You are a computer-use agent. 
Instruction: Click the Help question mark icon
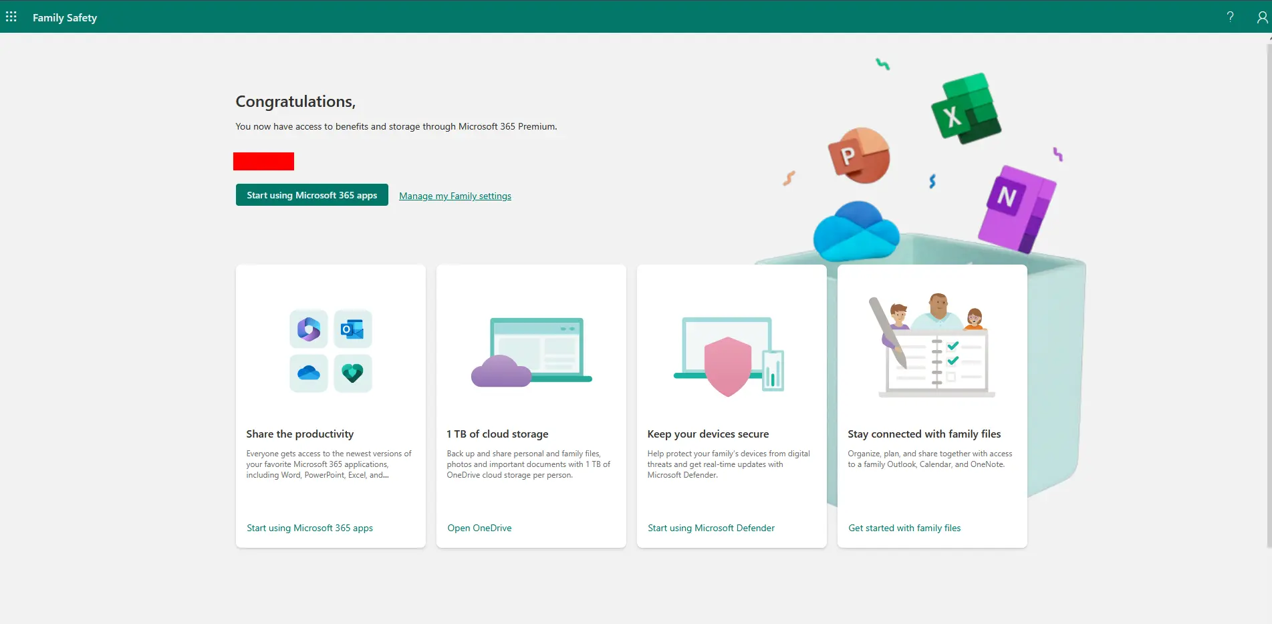[1230, 17]
